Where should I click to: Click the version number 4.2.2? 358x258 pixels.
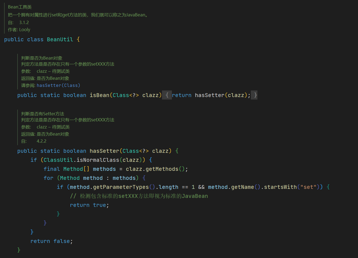pyautogui.click(x=41, y=141)
